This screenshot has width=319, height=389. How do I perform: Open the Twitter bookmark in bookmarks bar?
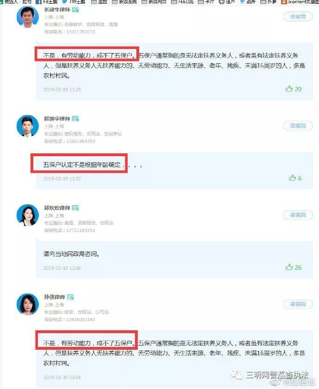click(x=74, y=2)
